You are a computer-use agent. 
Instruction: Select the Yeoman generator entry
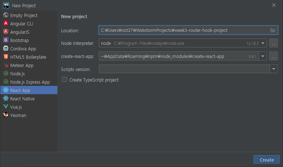point(29,115)
